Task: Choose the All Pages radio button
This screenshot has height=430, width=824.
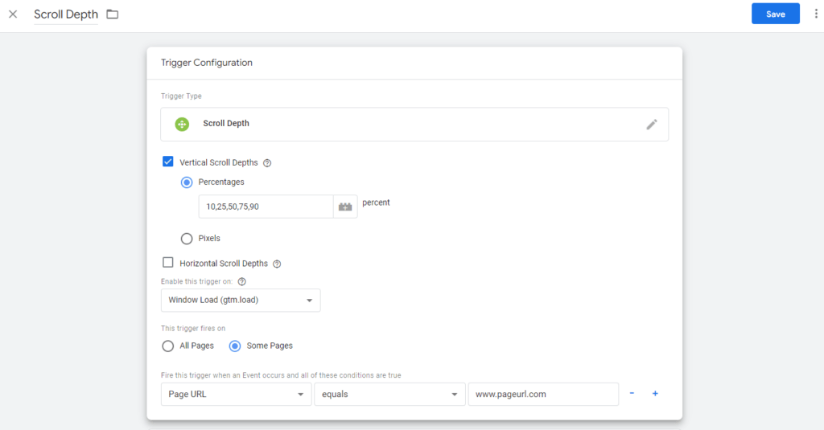Action: pyautogui.click(x=168, y=346)
